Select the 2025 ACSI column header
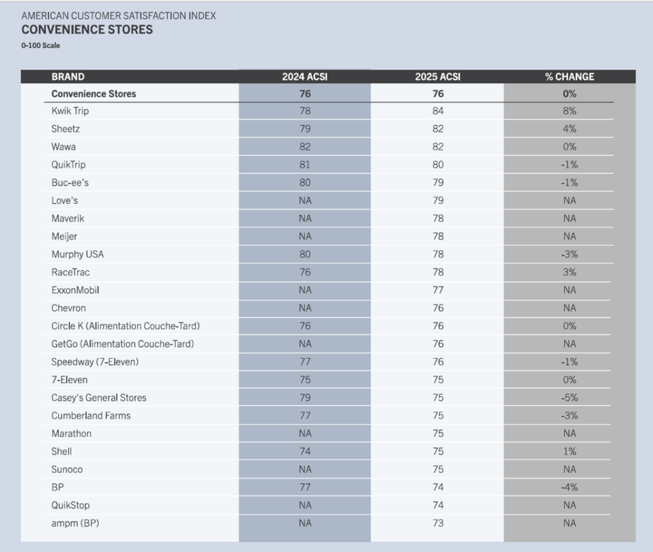This screenshot has width=653, height=552. [x=437, y=76]
